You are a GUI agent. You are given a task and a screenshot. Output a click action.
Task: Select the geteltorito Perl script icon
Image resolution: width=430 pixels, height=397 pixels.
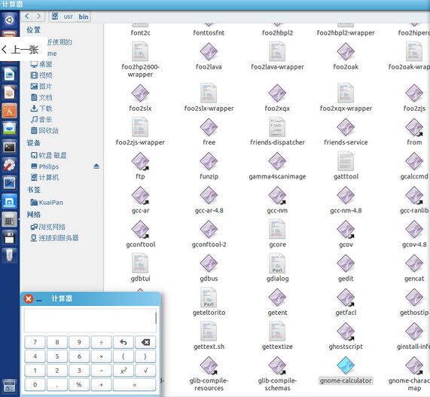209,298
